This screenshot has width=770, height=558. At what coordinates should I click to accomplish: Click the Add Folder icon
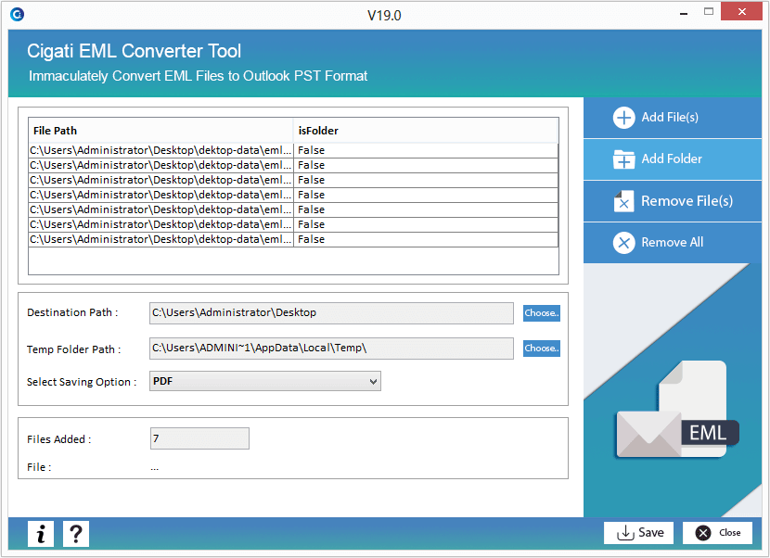(x=623, y=159)
